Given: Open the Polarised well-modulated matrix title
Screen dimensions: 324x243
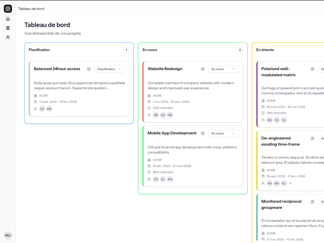Looking at the screenshot, I should click(279, 72).
